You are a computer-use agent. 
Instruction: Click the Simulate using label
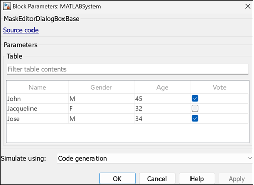(23, 158)
